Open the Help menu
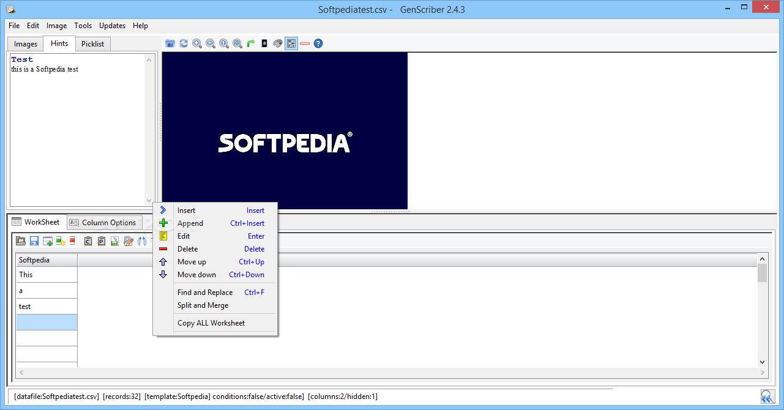This screenshot has width=784, height=410. (141, 26)
